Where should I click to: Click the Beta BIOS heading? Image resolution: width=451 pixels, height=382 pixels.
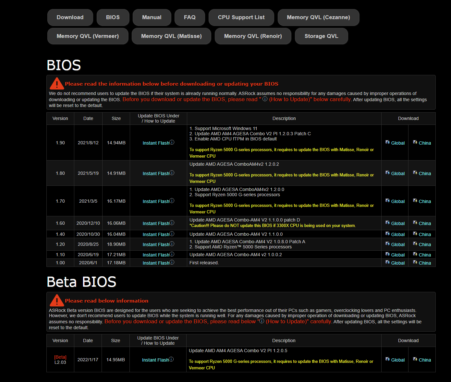(81, 282)
